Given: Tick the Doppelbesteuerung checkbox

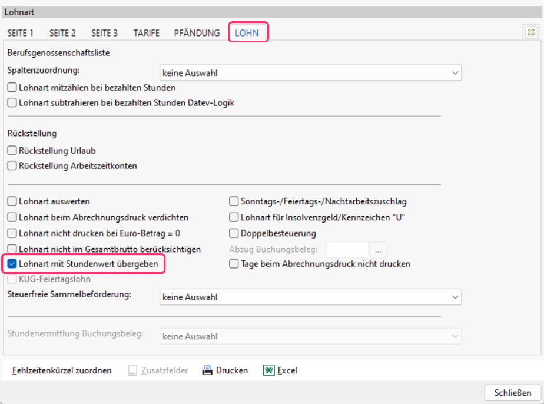Looking at the screenshot, I should pyautogui.click(x=234, y=233).
